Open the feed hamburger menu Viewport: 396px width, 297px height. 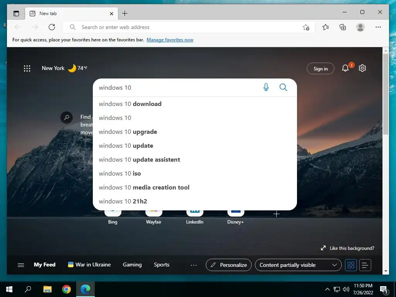click(x=21, y=265)
